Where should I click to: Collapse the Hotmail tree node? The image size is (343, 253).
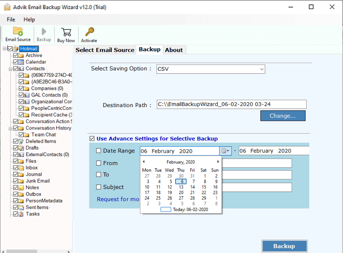pos(5,48)
